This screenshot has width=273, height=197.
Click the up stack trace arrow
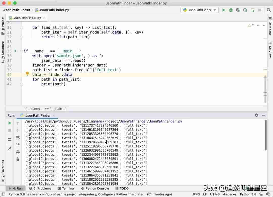[x=18, y=124]
